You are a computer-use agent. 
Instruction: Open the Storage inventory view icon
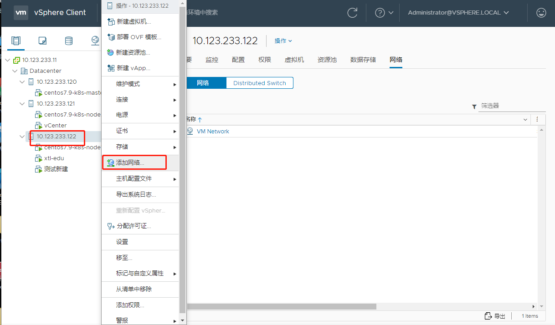click(x=69, y=41)
